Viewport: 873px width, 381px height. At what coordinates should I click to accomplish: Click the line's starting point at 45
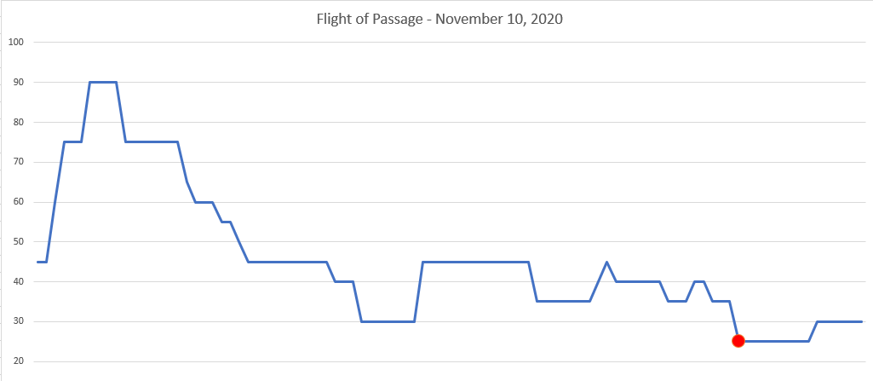[37, 262]
